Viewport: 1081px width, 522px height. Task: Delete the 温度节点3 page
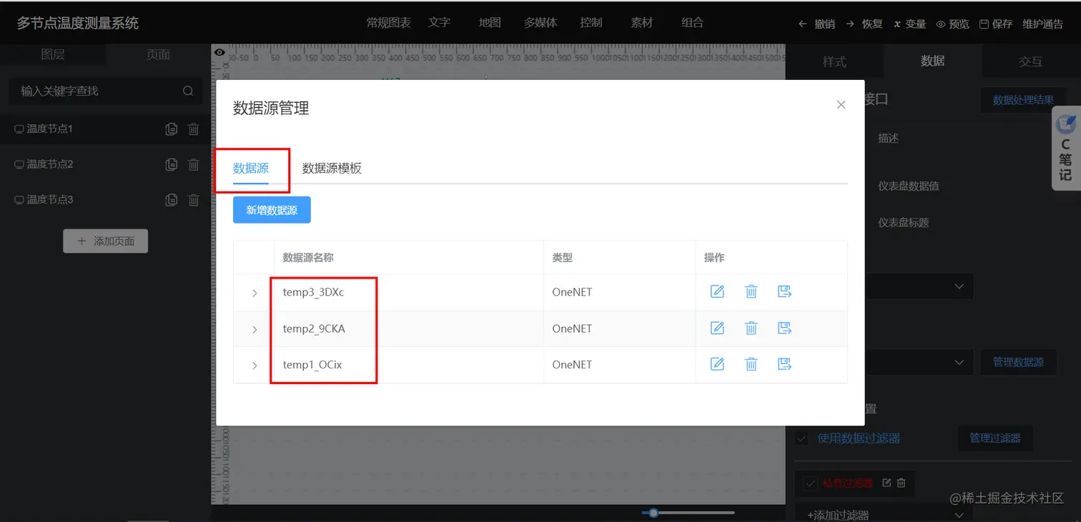[193, 200]
